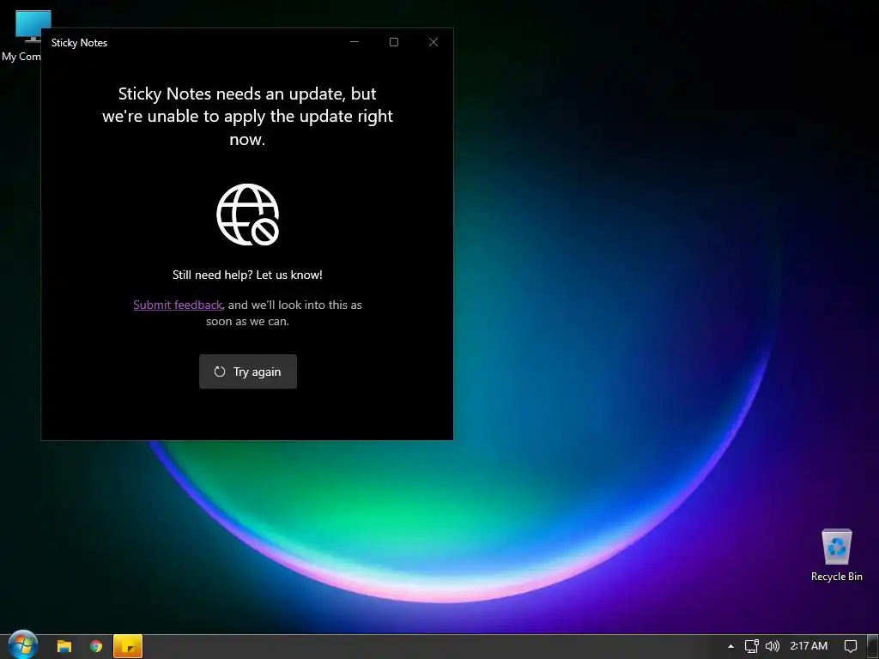Minimize the Sticky Notes window
This screenshot has height=659, width=879.
pyautogui.click(x=355, y=42)
